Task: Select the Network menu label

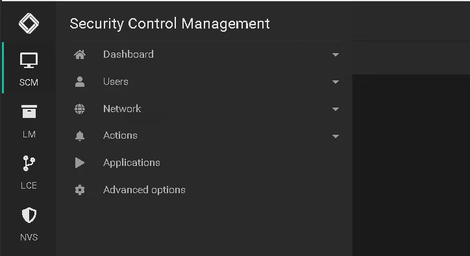Action: pyautogui.click(x=122, y=109)
